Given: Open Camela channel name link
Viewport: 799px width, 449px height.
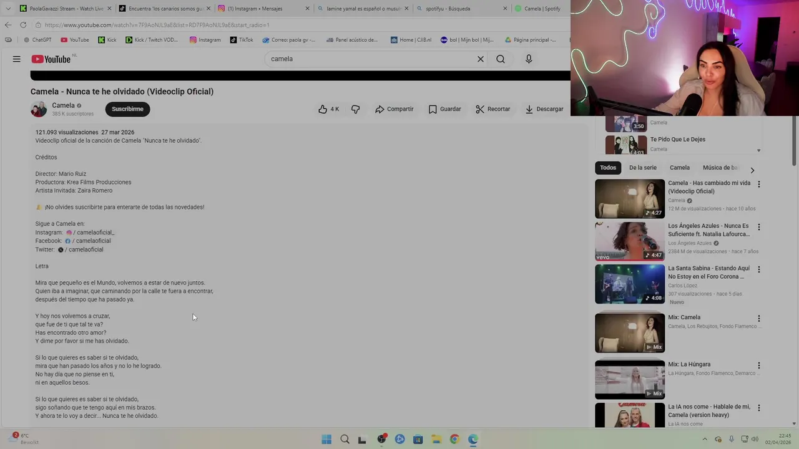Looking at the screenshot, I should pyautogui.click(x=63, y=105).
